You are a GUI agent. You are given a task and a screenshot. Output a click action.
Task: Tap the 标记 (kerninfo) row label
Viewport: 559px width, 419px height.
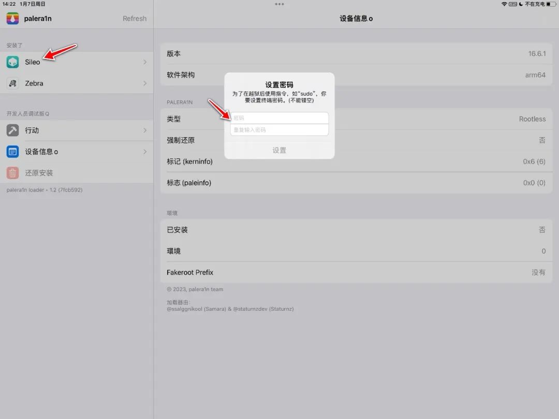(x=189, y=162)
